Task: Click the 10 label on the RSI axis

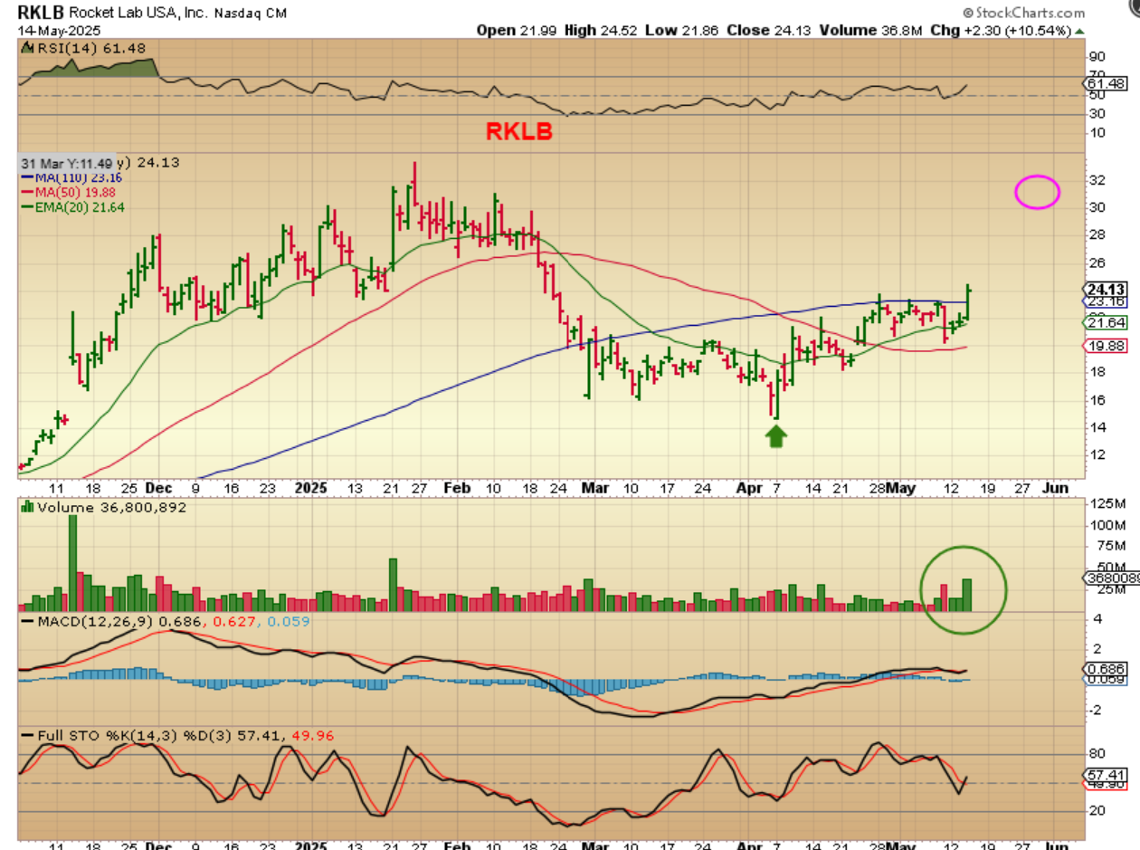Action: 1098,132
